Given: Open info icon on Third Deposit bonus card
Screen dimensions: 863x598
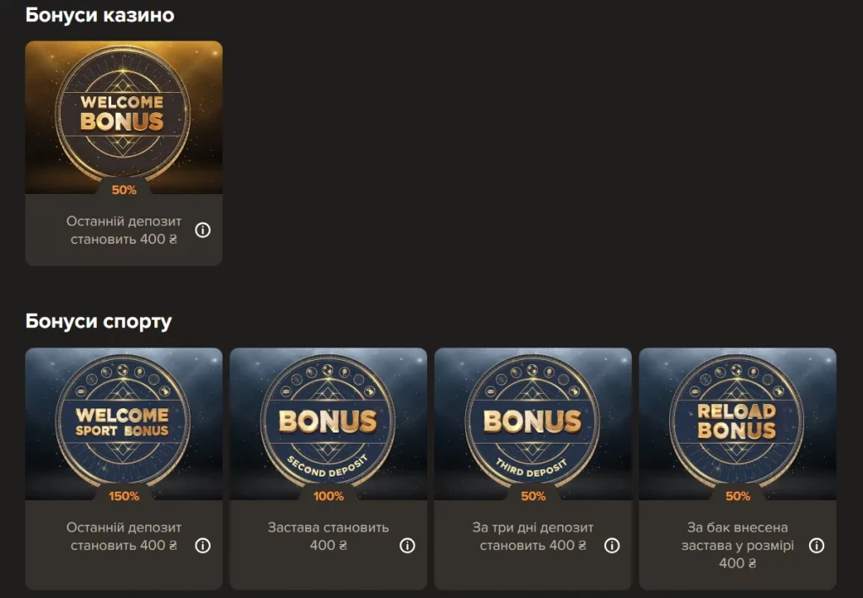Looking at the screenshot, I should click(x=612, y=546).
